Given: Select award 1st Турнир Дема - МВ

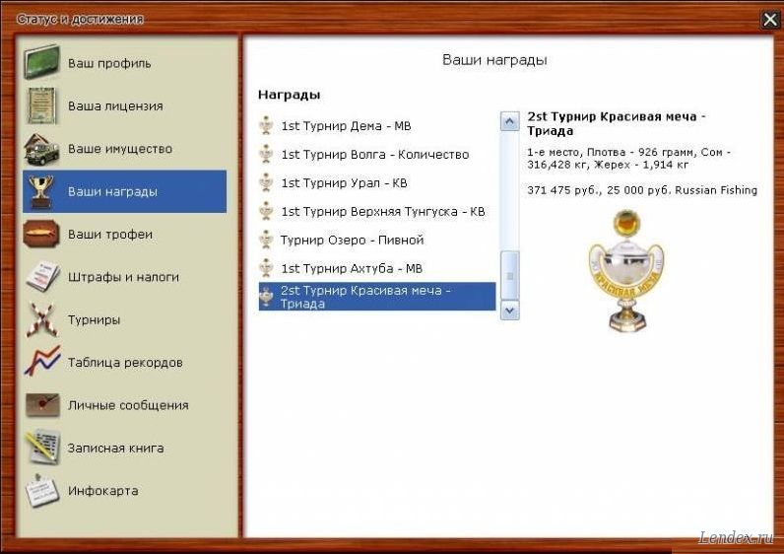Looking at the screenshot, I should click(346, 126).
